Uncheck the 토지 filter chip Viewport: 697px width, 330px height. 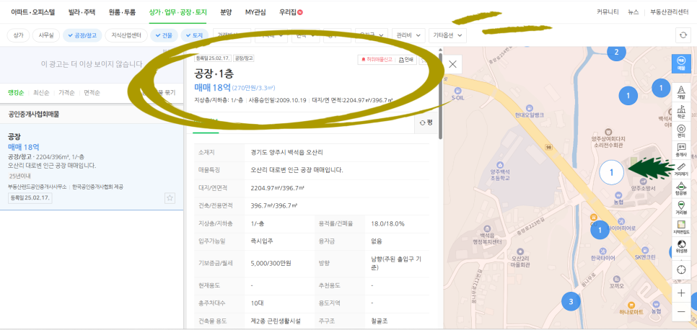(x=194, y=35)
